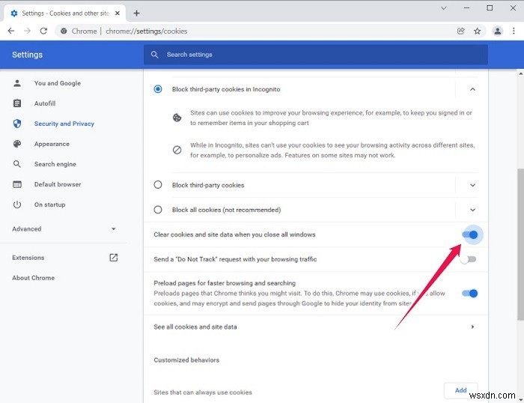Viewport: 524px width, 403px height.
Task: Open the tab search chevron in title bar
Action: (443, 8)
